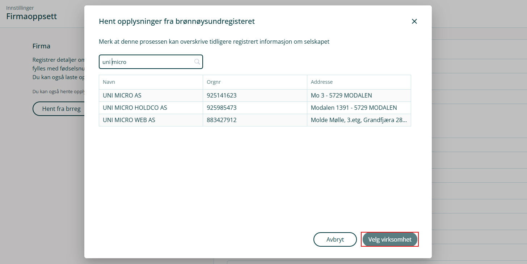The image size is (527, 264).
Task: Click org number 883427912
Action: [x=222, y=120]
